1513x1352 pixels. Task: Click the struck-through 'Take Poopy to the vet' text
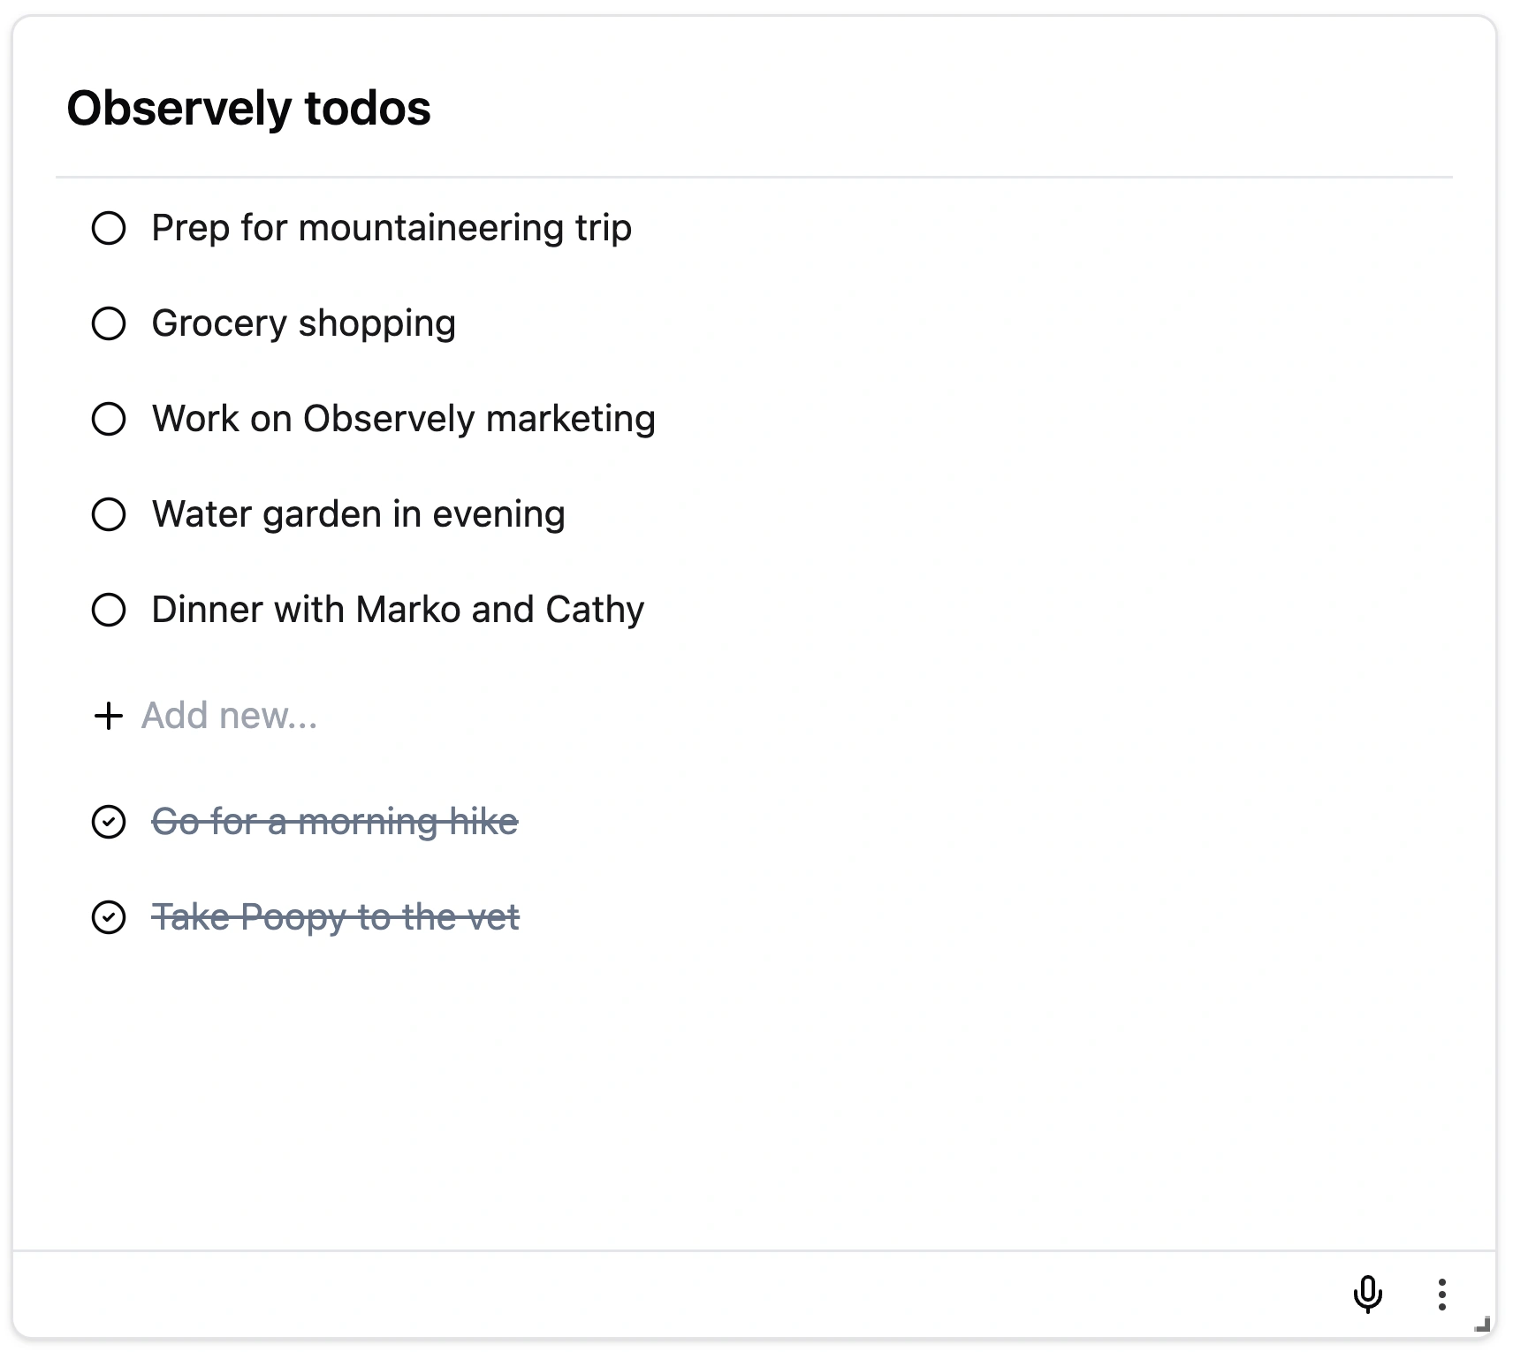336,917
